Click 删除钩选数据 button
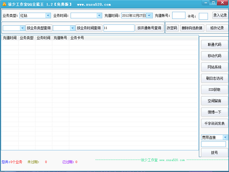This screenshot has height=172, width=229. pos(192,28)
